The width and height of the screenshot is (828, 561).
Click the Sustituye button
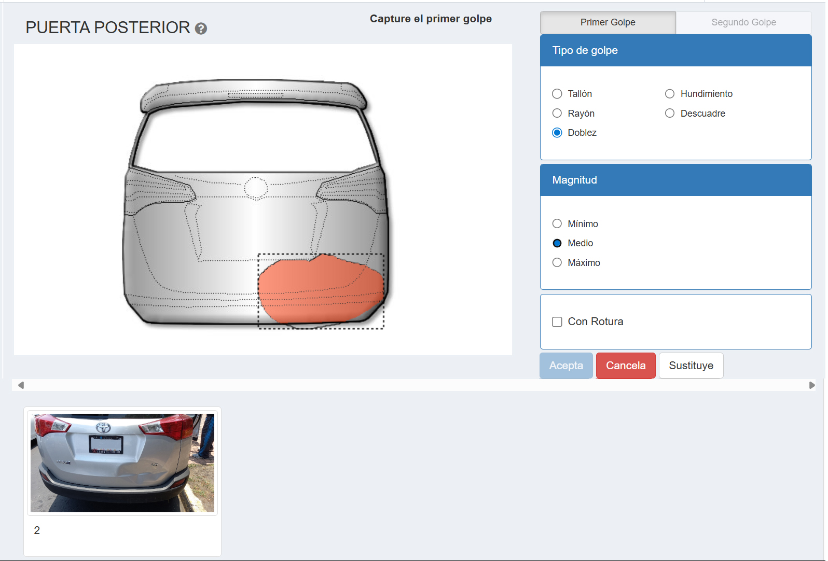[691, 366]
